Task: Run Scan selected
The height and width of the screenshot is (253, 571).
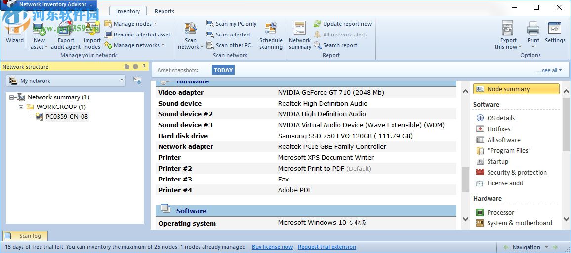Action: (x=228, y=35)
